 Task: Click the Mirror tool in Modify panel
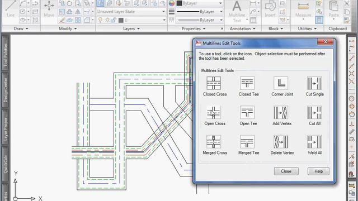[x=78, y=12]
